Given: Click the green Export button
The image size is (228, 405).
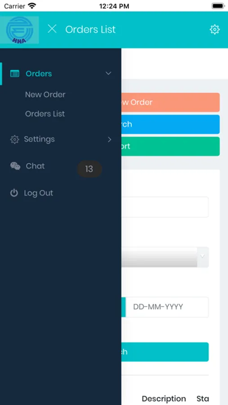Looking at the screenshot, I should tap(170, 146).
